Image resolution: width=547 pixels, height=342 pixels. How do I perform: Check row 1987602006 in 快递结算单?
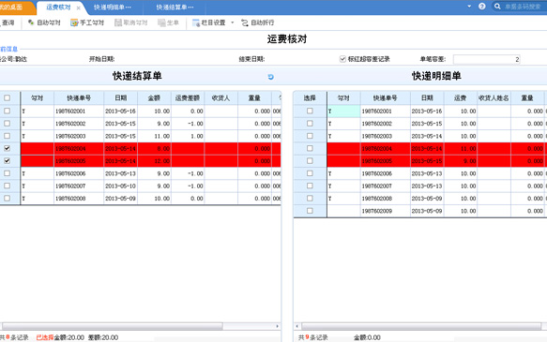(x=7, y=173)
